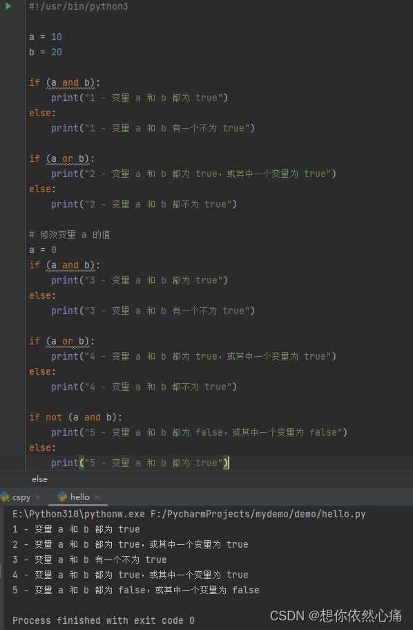The width and height of the screenshot is (413, 630).
Task: Click console output line starting with '5 -'
Action: [x=135, y=590]
